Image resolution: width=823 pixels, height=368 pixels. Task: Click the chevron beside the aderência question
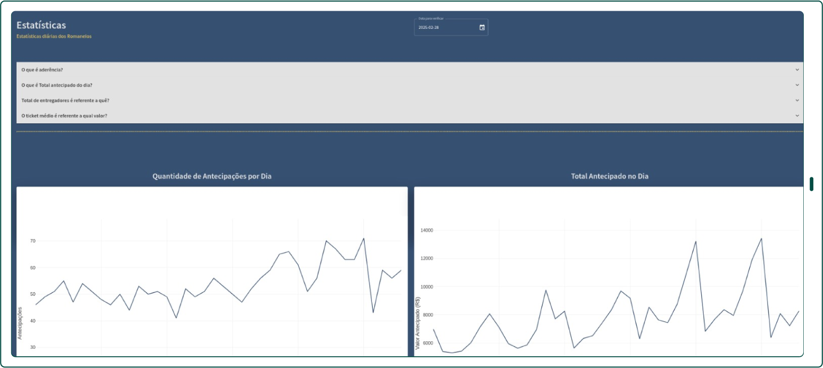[798, 69]
